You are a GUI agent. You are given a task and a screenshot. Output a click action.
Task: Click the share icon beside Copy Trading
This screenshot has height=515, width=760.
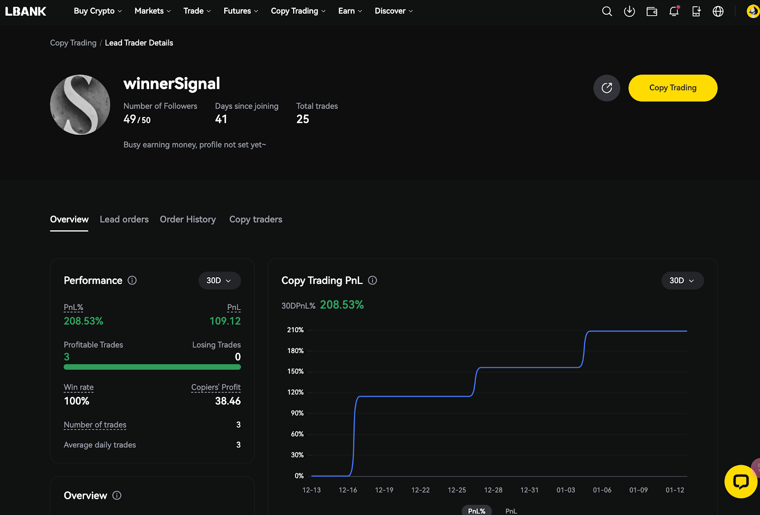tap(607, 88)
